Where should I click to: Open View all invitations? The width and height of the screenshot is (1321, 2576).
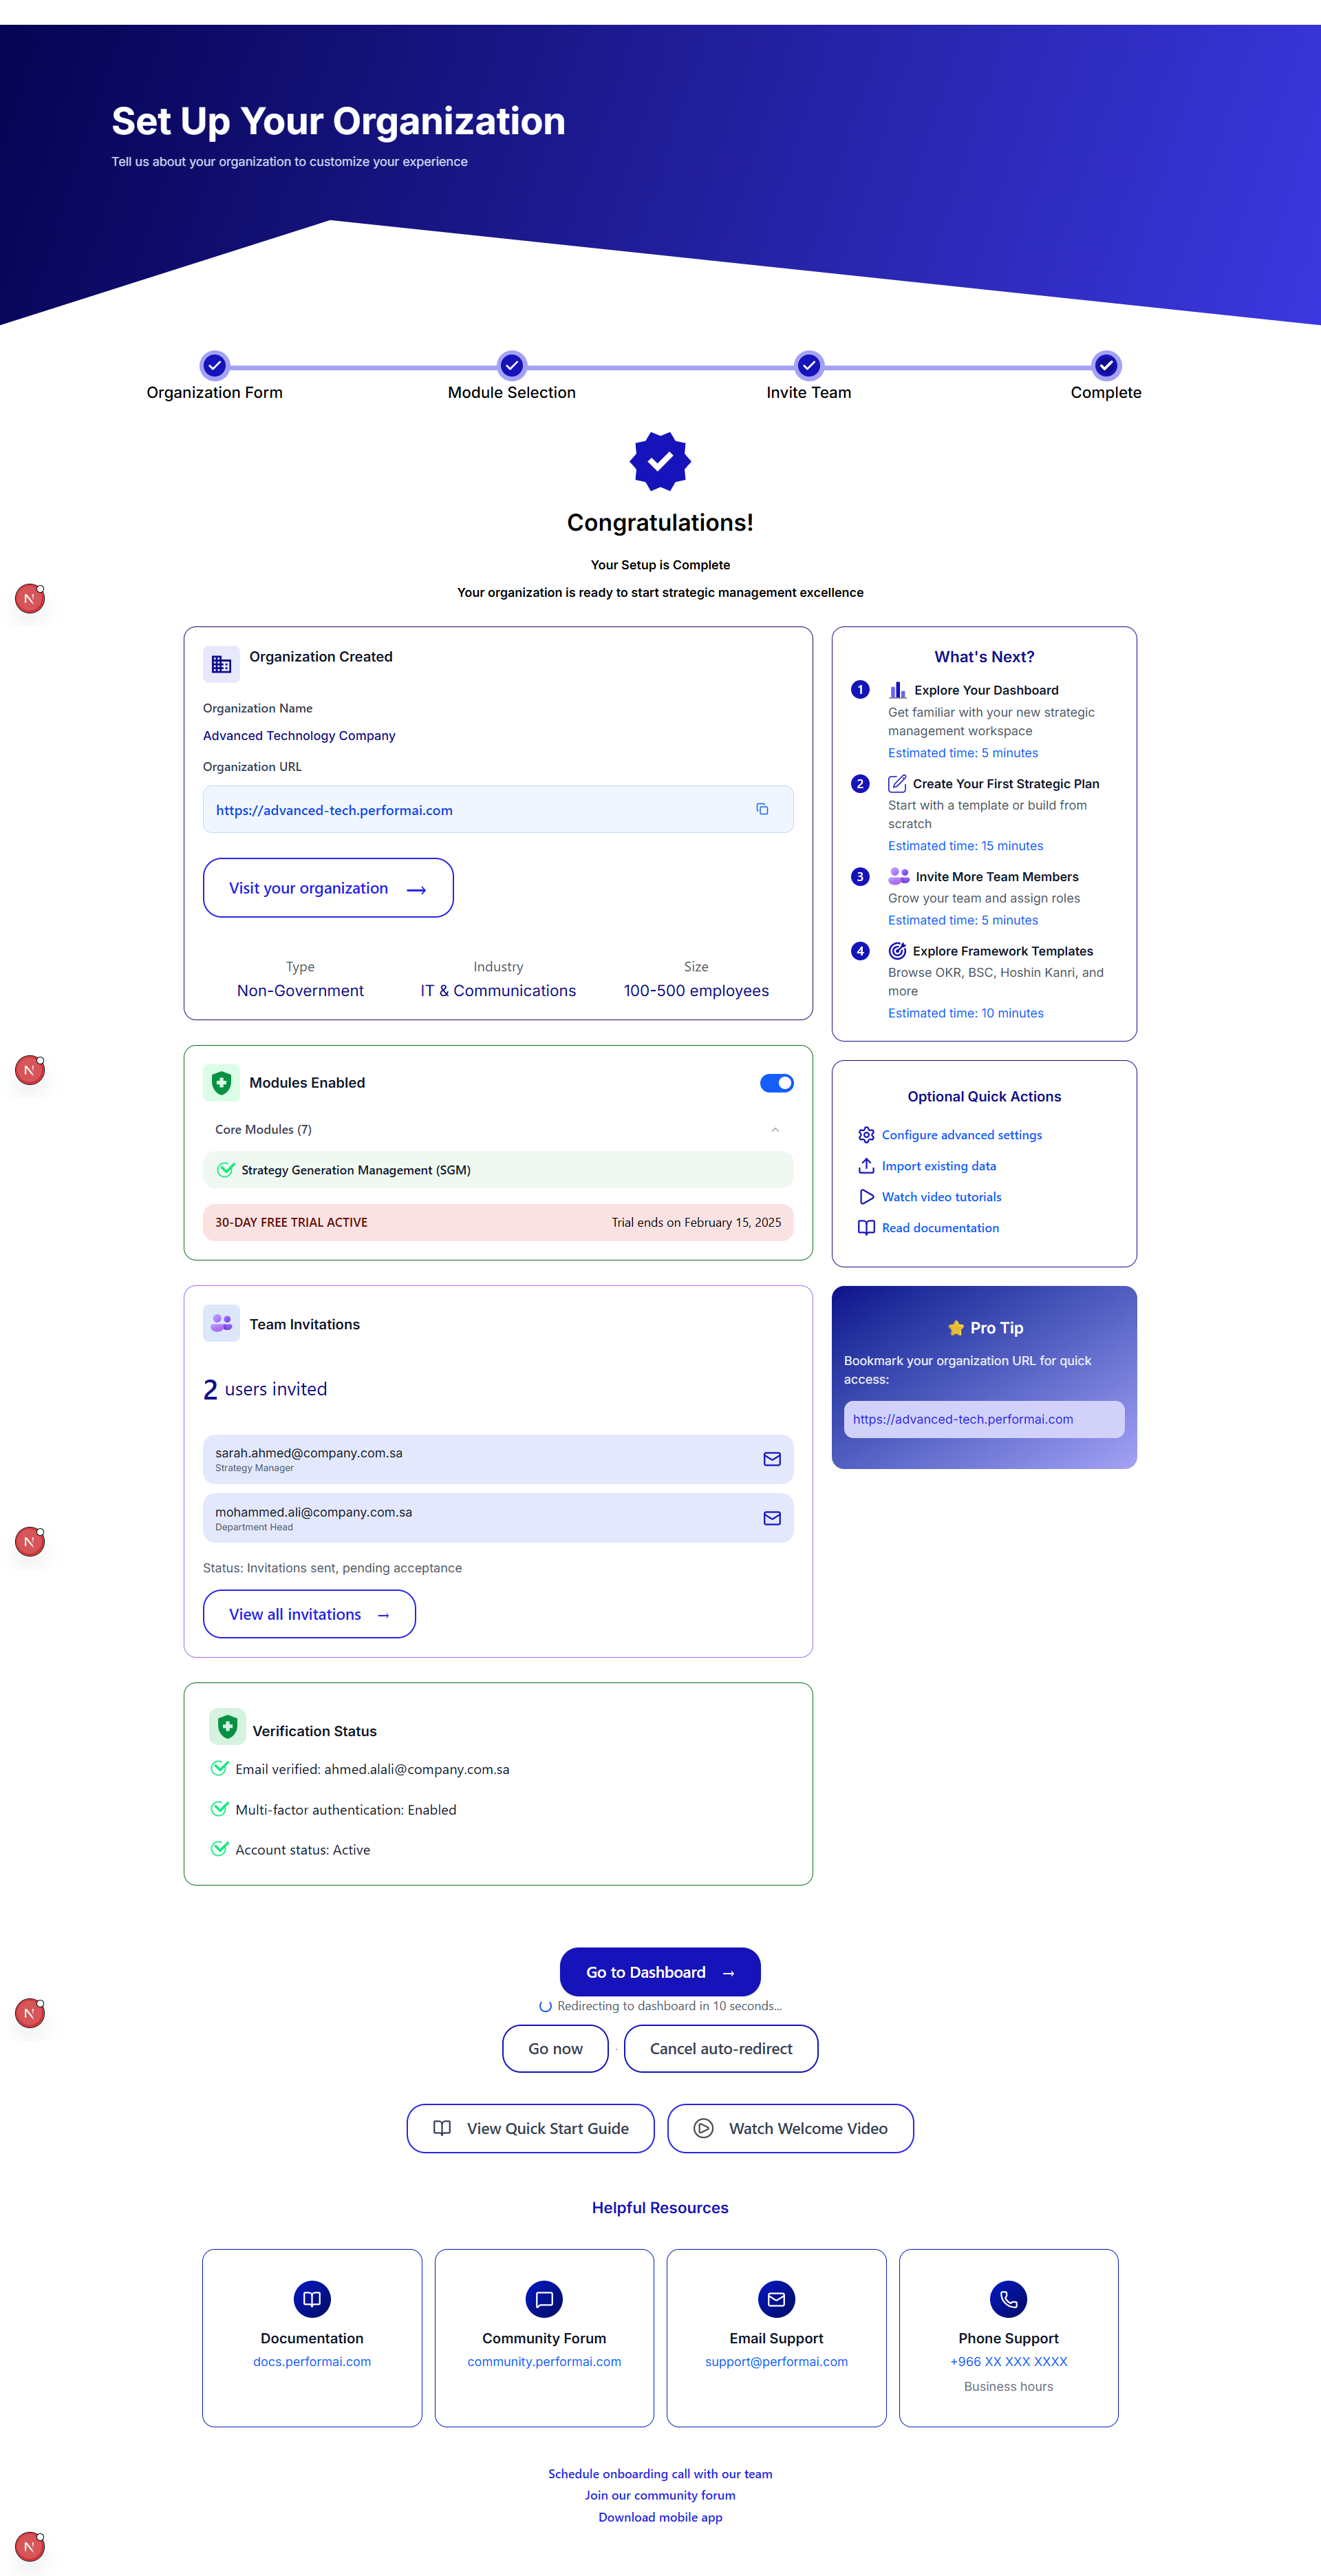(309, 1614)
